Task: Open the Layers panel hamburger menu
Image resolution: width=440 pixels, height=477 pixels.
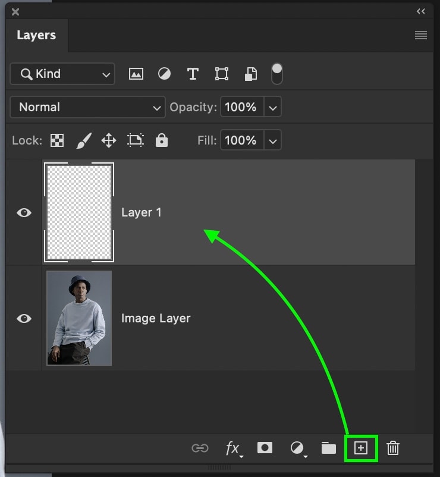Action: [421, 35]
